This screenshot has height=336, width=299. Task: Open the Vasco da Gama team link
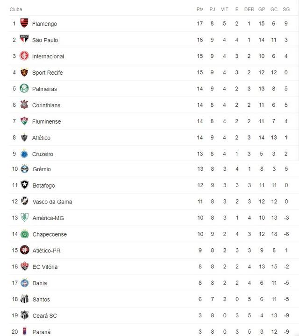coord(52,202)
